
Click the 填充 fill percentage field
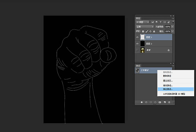click(167, 31)
